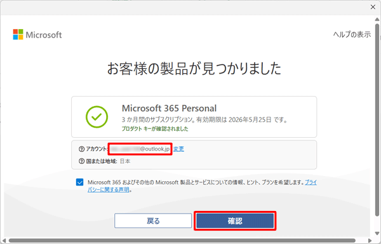Click the プロダクト キーが確認されました text

[x=155, y=129]
